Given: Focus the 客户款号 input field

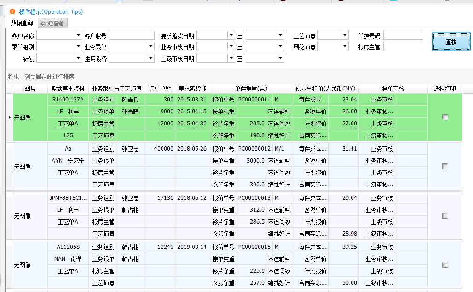Looking at the screenshot, I should click(132, 35).
